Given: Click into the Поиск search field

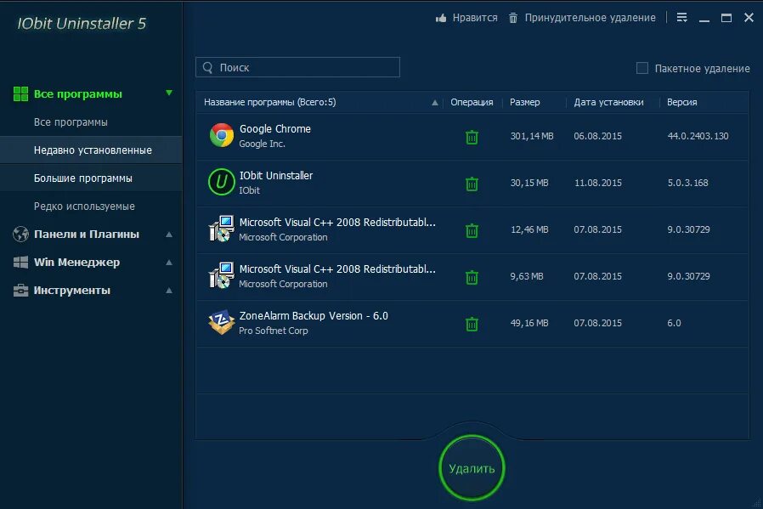Looking at the screenshot, I should (x=297, y=67).
